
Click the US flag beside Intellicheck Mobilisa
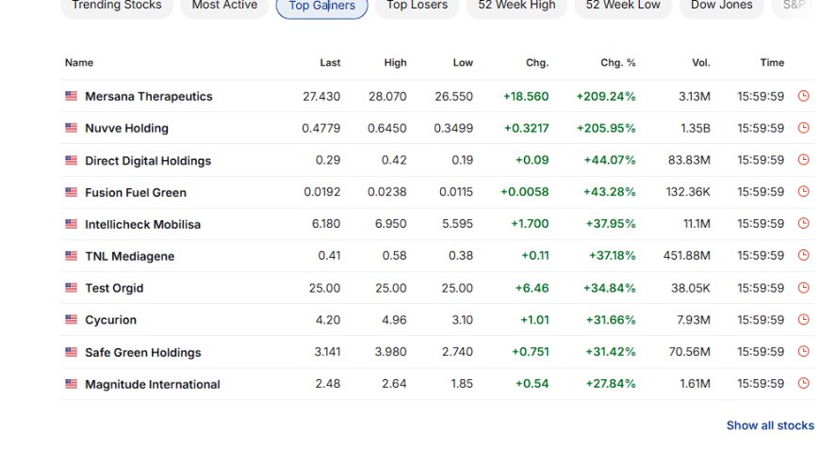point(71,224)
